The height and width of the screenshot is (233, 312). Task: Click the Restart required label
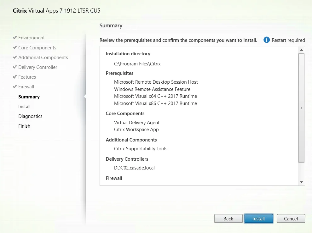click(288, 40)
